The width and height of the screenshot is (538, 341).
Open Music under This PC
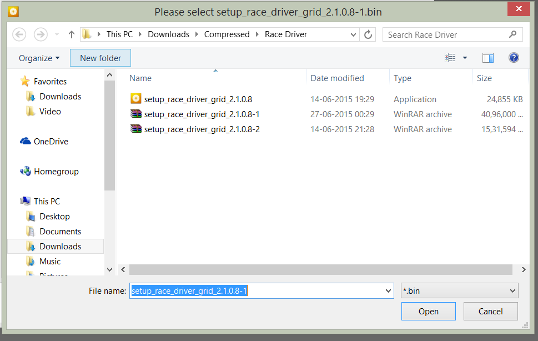[x=50, y=262]
